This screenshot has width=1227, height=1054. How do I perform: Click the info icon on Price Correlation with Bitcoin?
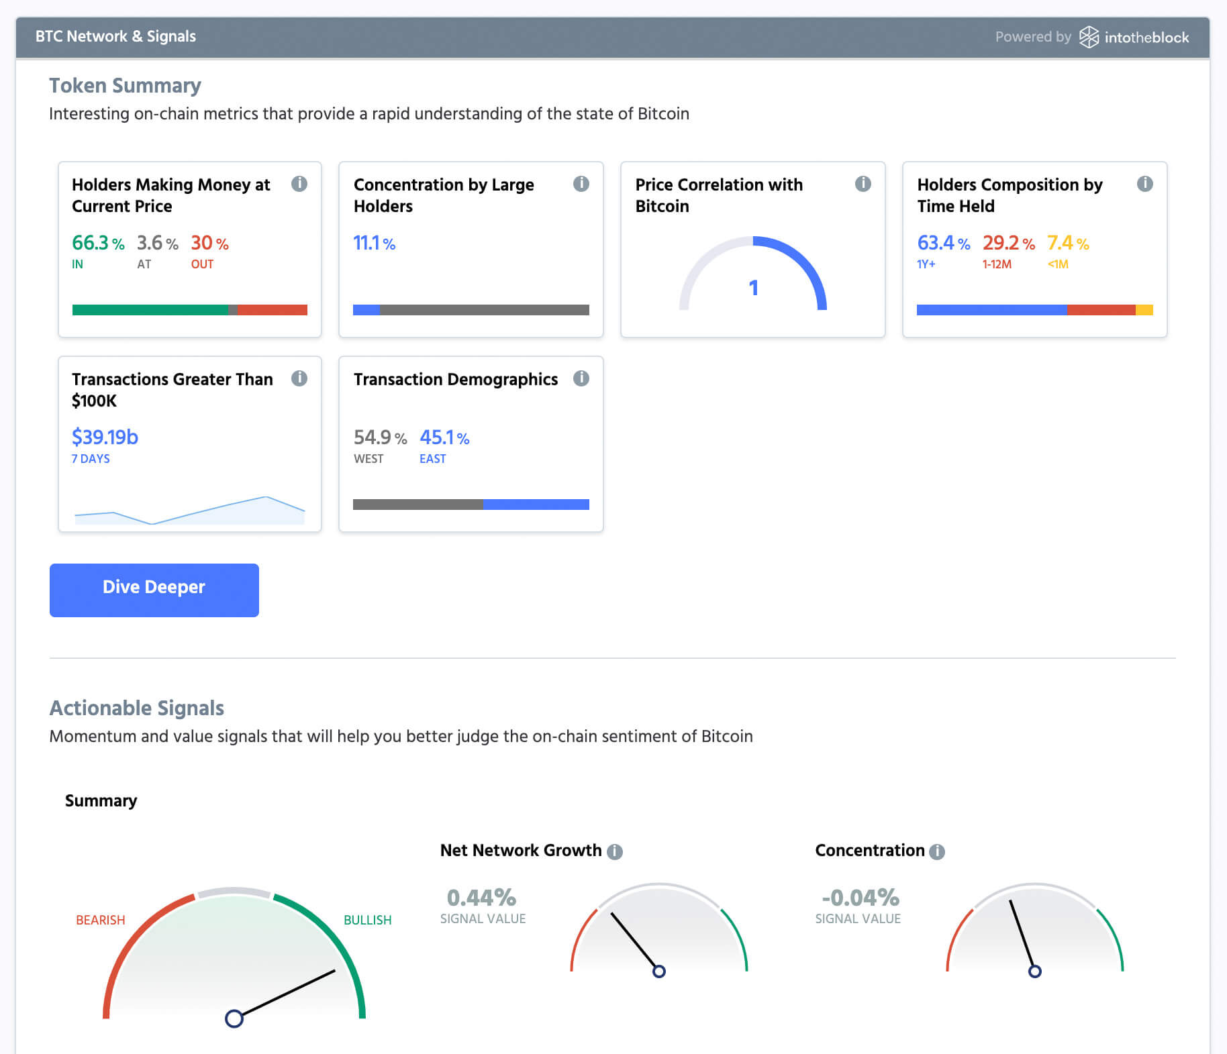(863, 184)
